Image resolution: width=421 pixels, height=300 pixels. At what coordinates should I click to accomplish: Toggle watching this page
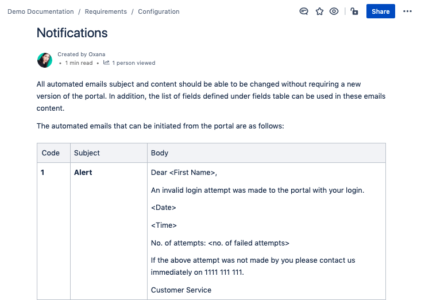click(x=334, y=11)
